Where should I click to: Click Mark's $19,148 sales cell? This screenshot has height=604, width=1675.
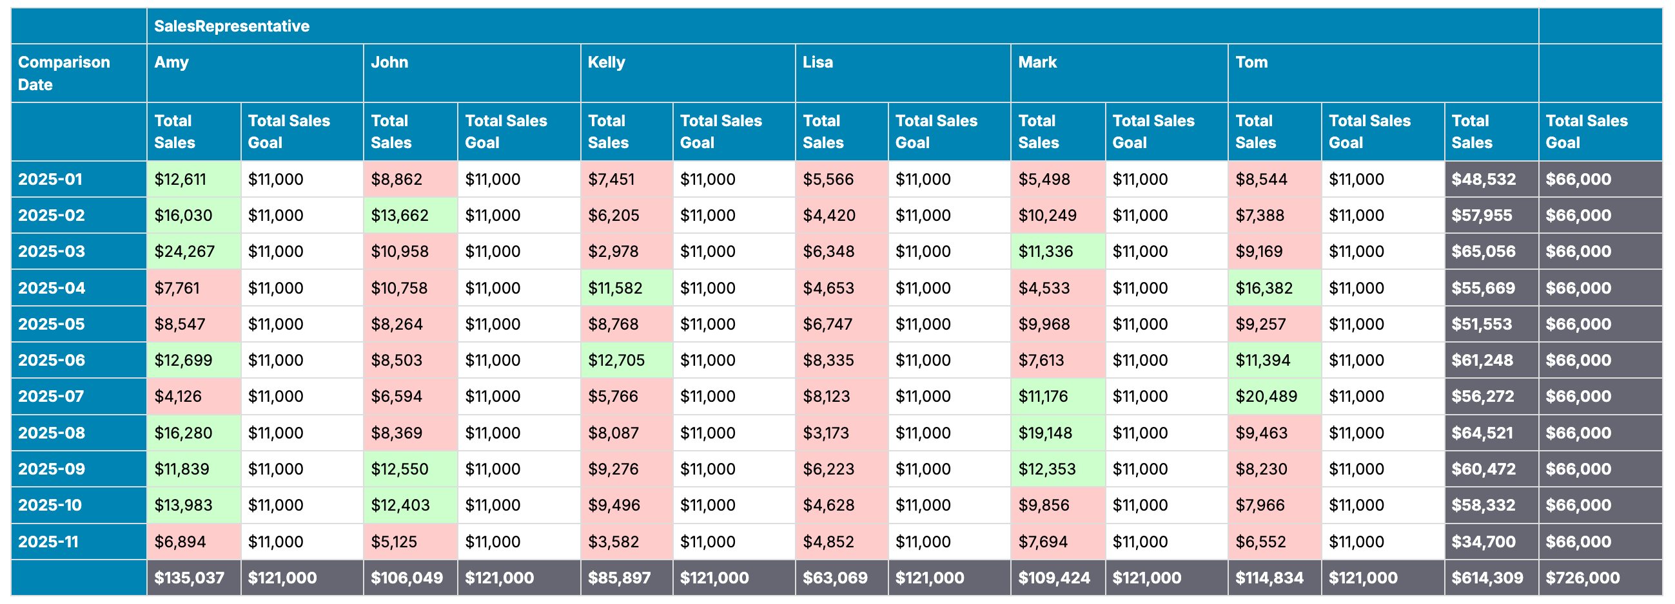1045,433
